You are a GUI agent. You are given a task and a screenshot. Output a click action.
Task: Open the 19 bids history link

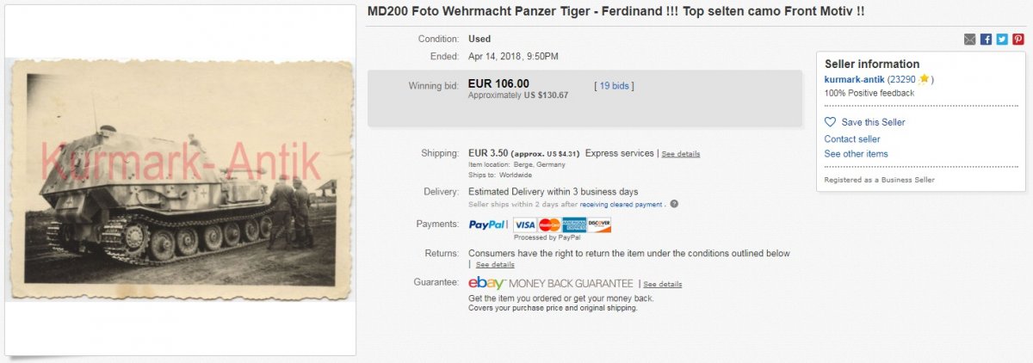pyautogui.click(x=614, y=86)
